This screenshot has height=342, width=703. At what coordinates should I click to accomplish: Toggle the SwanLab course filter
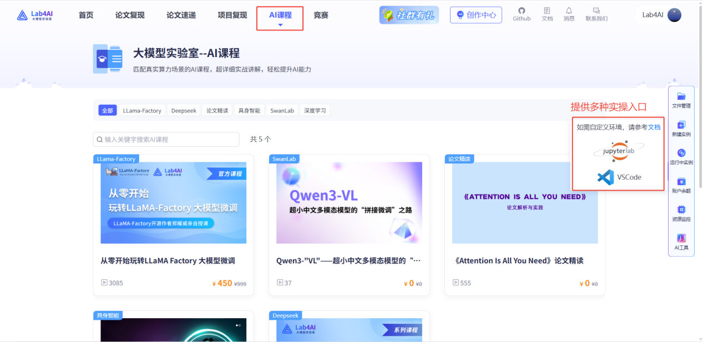281,110
